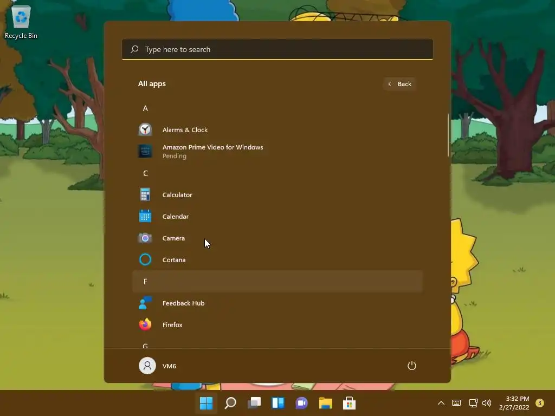Click the Windows Start taskbar button

pyautogui.click(x=206, y=403)
